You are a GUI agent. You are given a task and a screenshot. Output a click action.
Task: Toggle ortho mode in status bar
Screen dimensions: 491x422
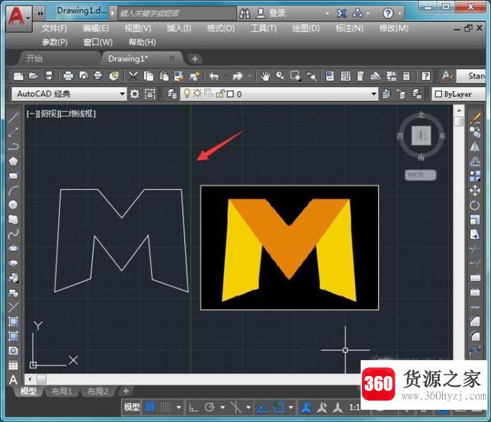click(194, 407)
